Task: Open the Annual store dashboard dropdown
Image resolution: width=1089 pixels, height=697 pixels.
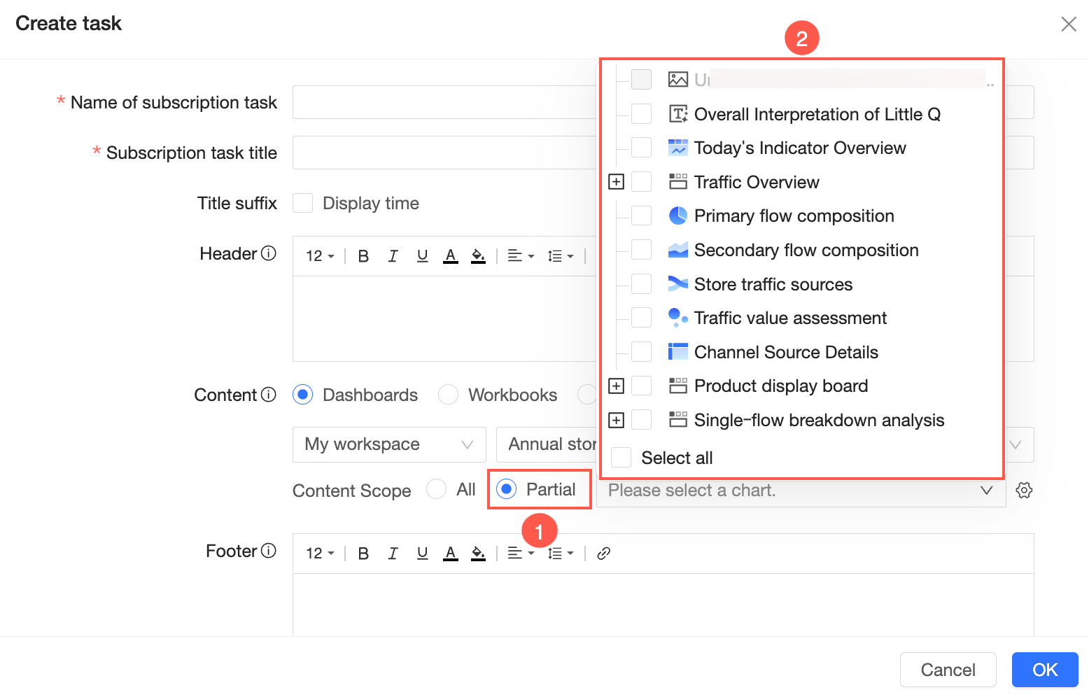Action: [x=547, y=444]
